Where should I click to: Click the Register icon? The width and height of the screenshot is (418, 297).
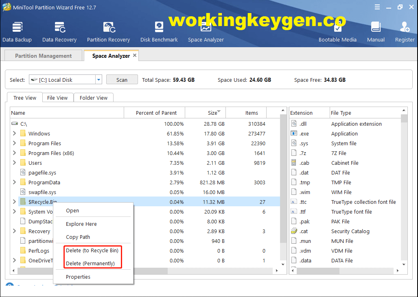(405, 28)
